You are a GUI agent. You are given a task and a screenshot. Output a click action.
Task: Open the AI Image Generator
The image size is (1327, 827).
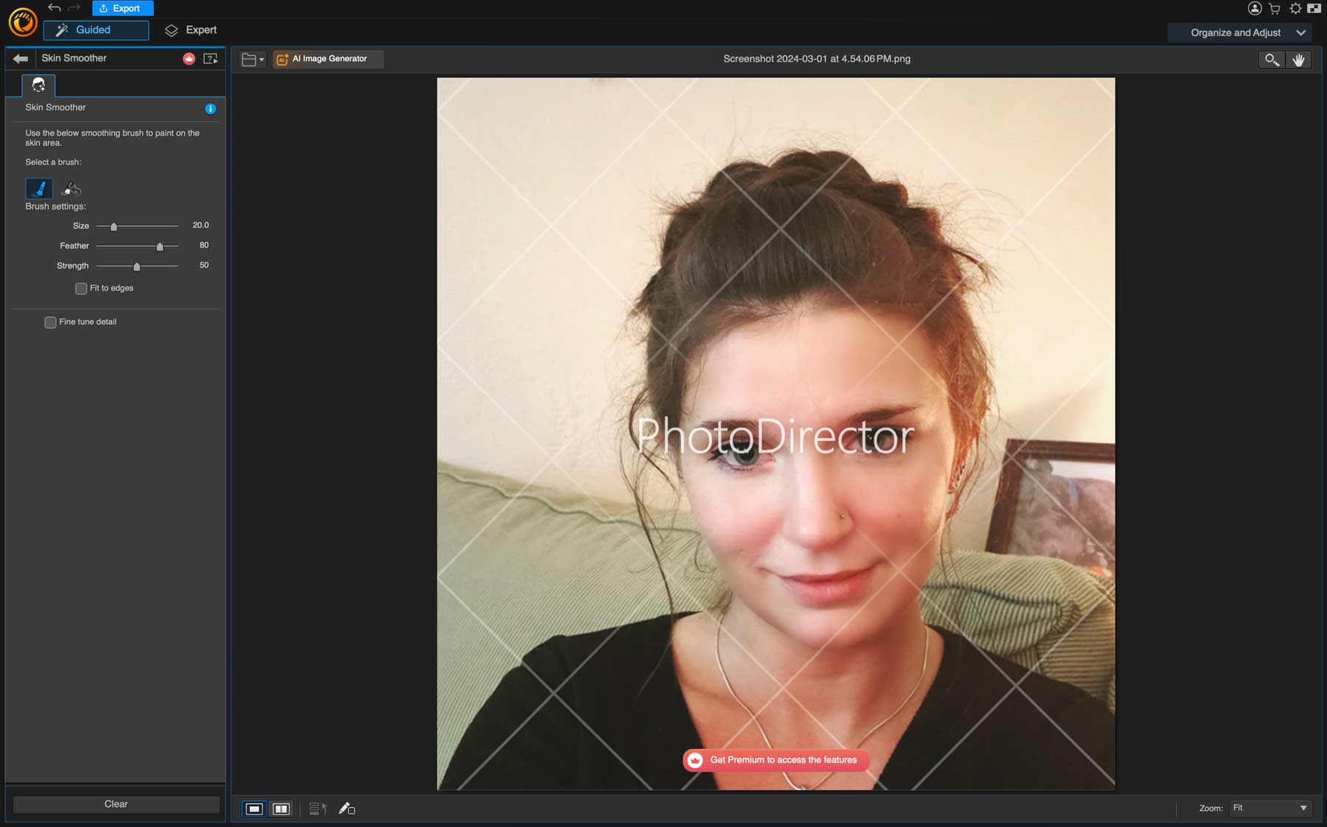pyautogui.click(x=327, y=59)
